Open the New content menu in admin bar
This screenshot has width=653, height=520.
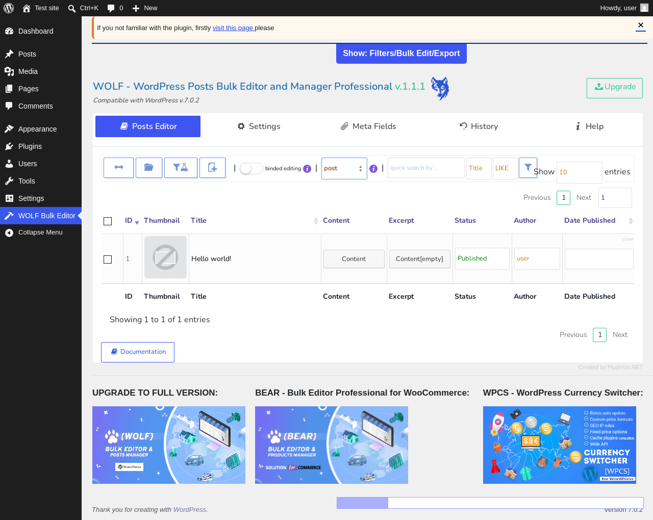click(x=145, y=8)
